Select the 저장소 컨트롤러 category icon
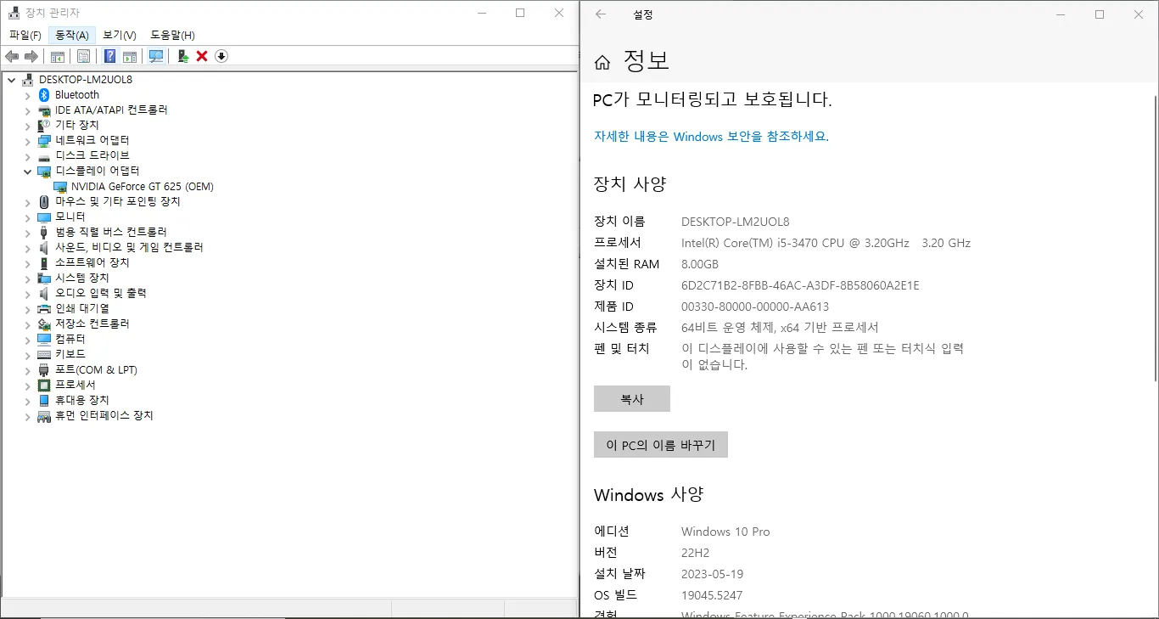This screenshot has width=1159, height=619. 45,324
